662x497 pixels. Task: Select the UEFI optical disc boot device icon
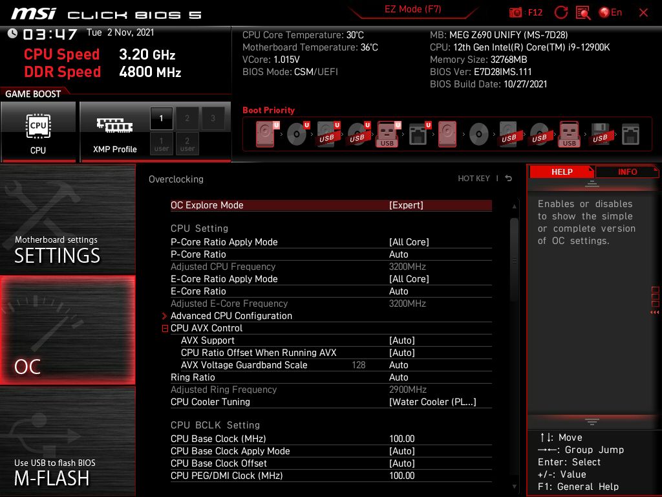pyautogui.click(x=297, y=134)
